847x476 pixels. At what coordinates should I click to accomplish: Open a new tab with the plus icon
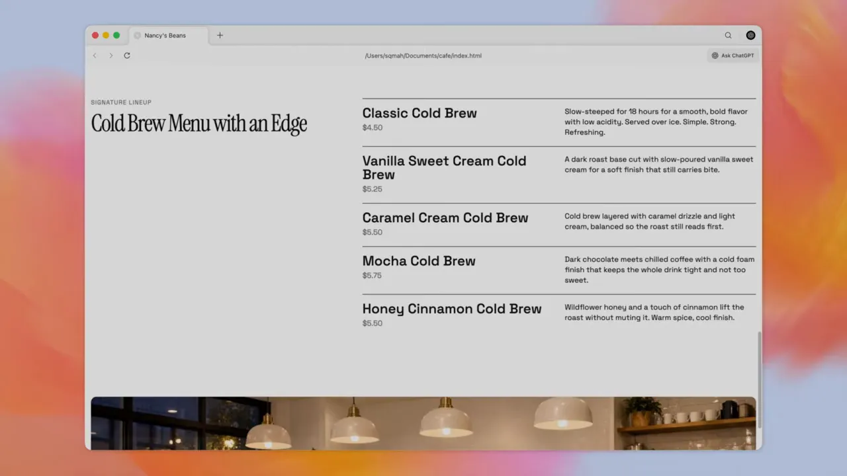pos(220,36)
